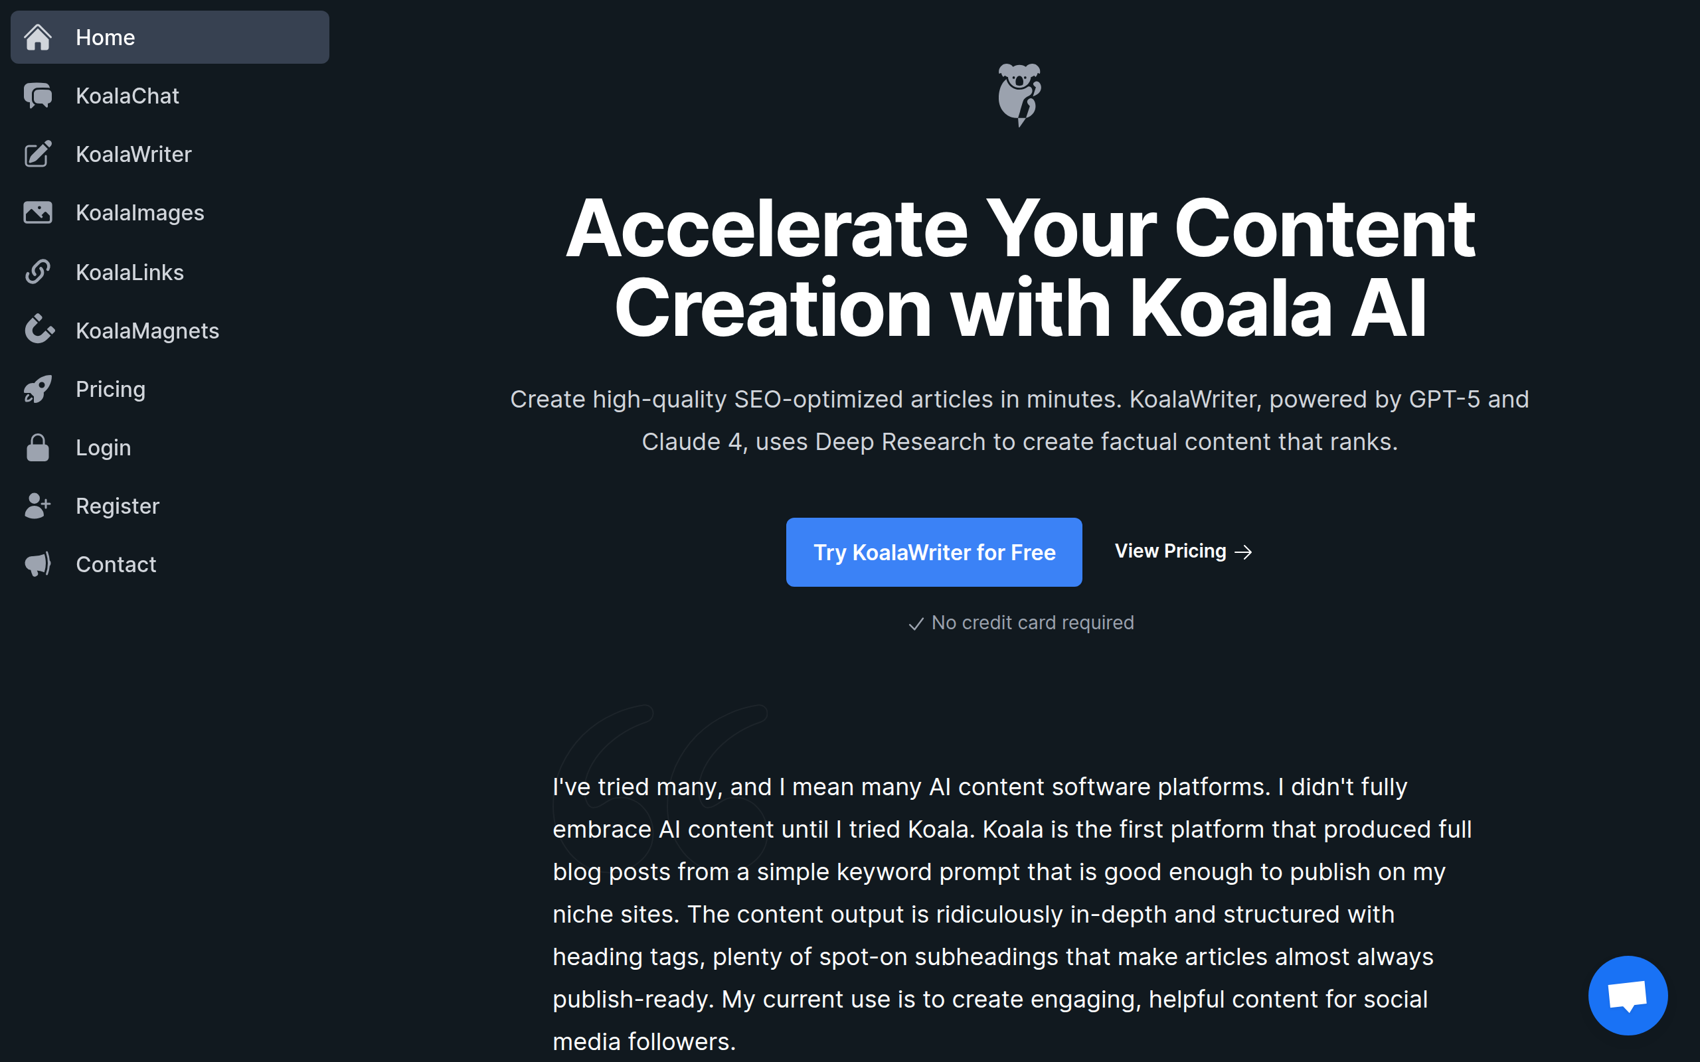Navigate to KoalaMagnets in the sidebar

(x=147, y=330)
